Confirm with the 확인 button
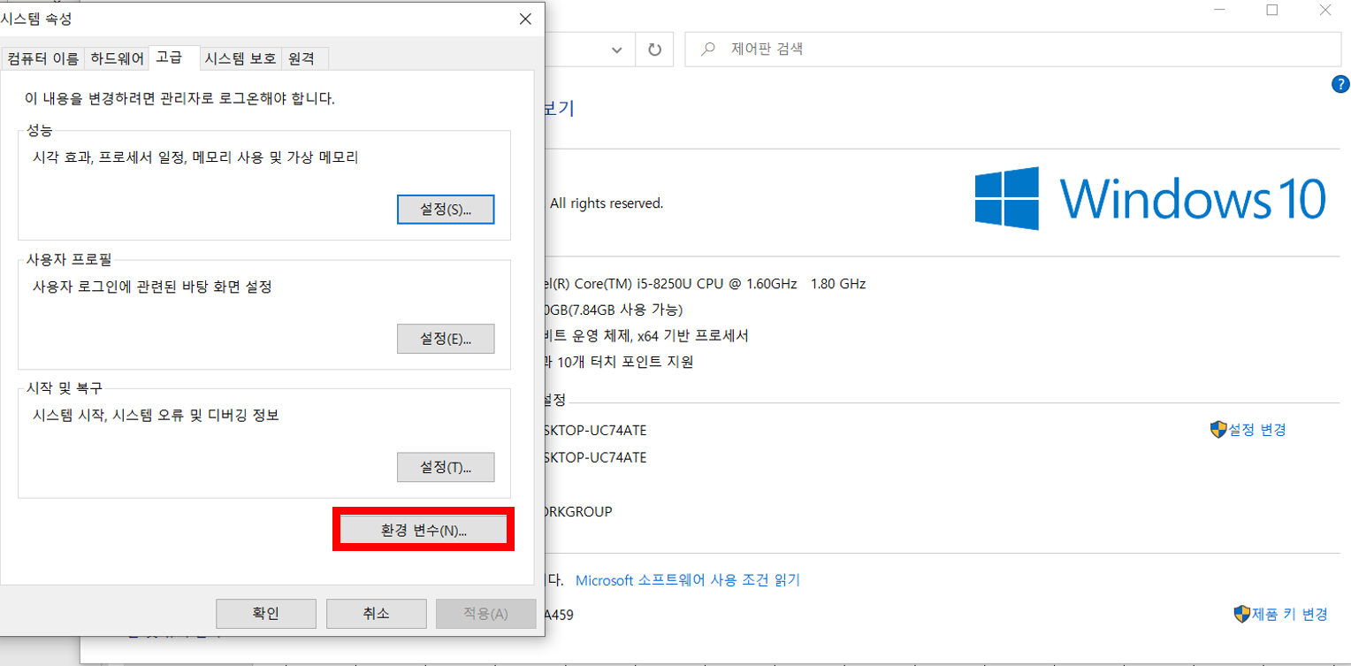Viewport: 1351px width, 666px height. [x=266, y=613]
